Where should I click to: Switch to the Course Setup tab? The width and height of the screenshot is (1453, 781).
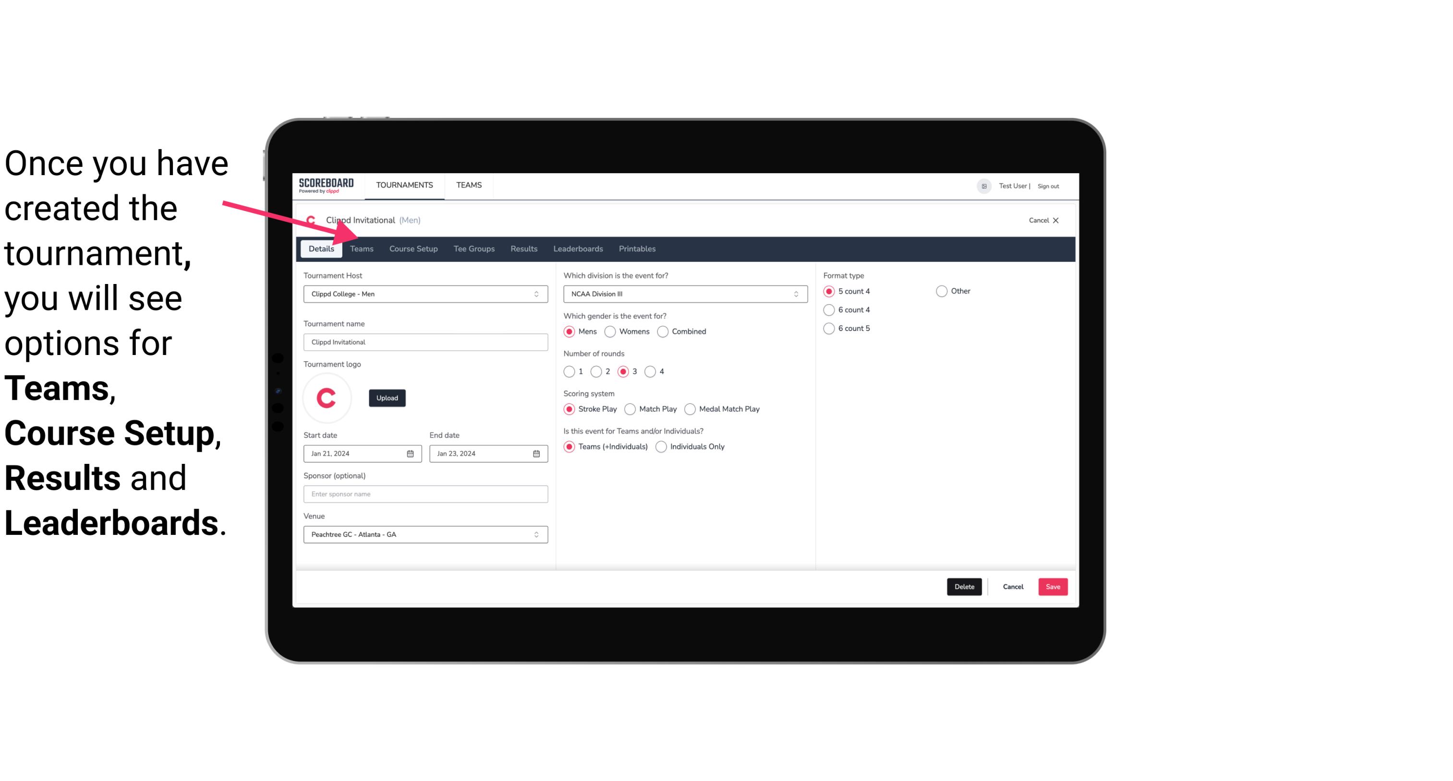coord(412,248)
